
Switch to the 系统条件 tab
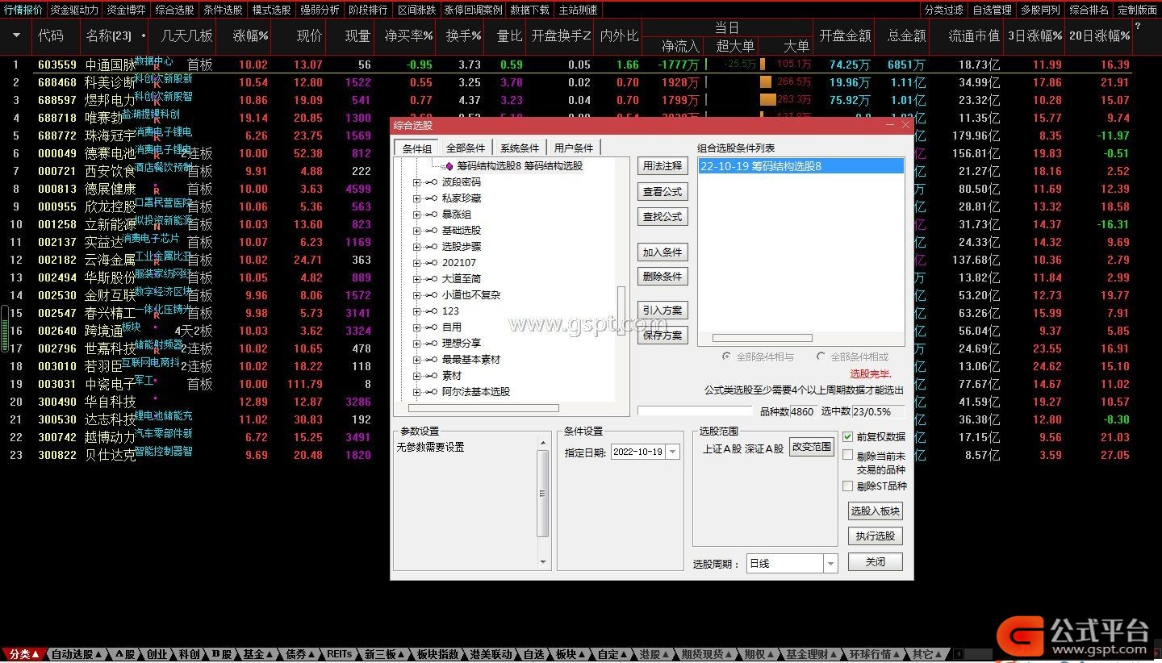coord(520,148)
